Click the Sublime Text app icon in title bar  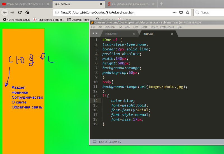pyautogui.click(x=92, y=22)
